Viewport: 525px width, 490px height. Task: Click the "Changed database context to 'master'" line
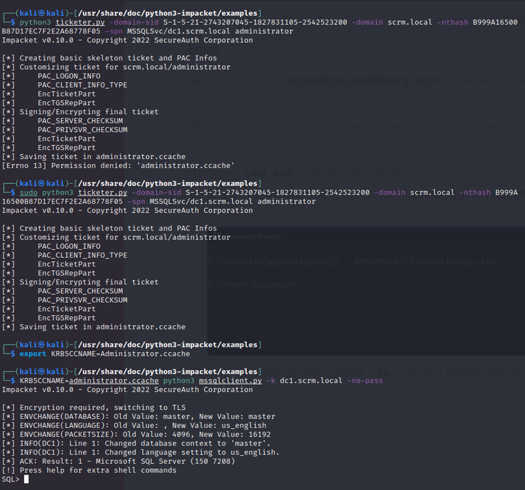coord(136,444)
